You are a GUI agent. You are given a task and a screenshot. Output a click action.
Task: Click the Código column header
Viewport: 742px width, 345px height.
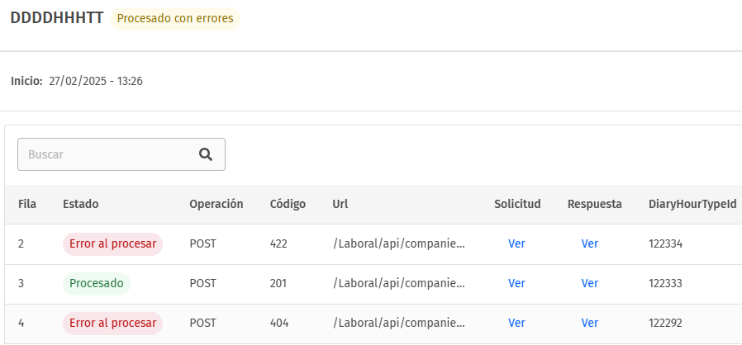click(288, 204)
